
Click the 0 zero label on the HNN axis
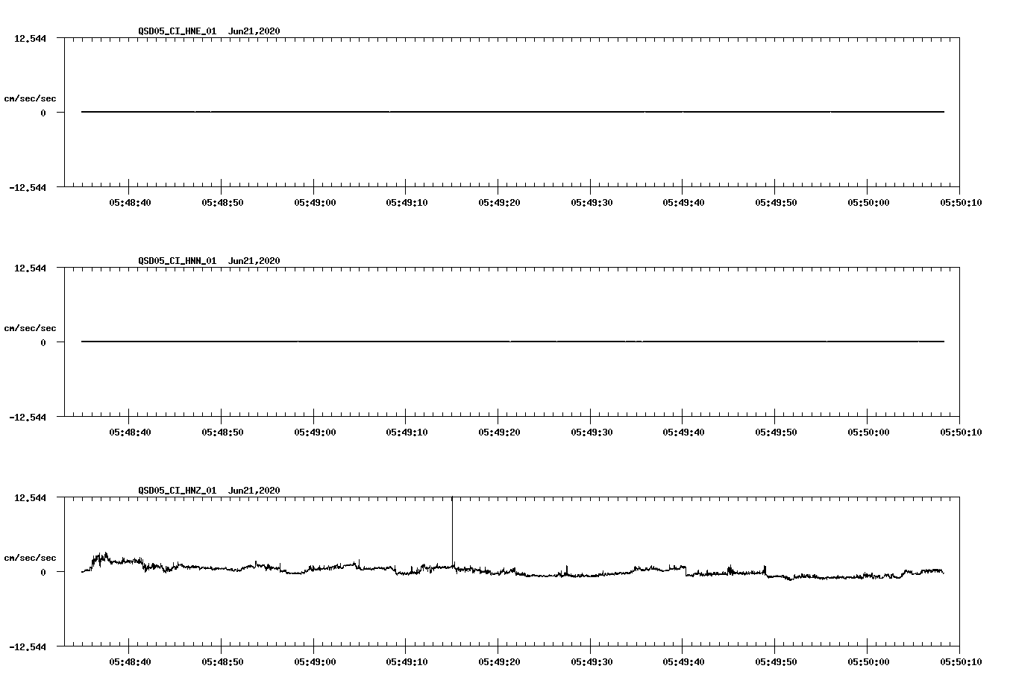click(x=43, y=343)
